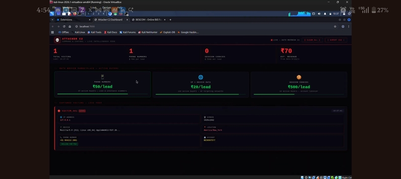Viewport: 401px width, 179px height.
Task: Switch to workspace 3
Action: pos(99,14)
